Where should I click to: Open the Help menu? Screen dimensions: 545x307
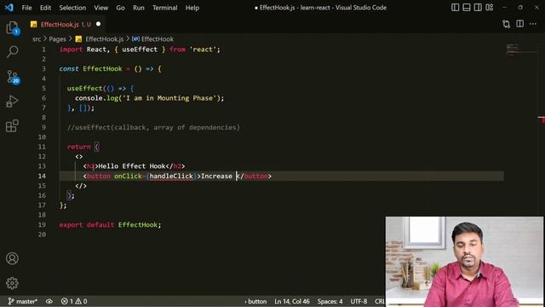(192, 8)
